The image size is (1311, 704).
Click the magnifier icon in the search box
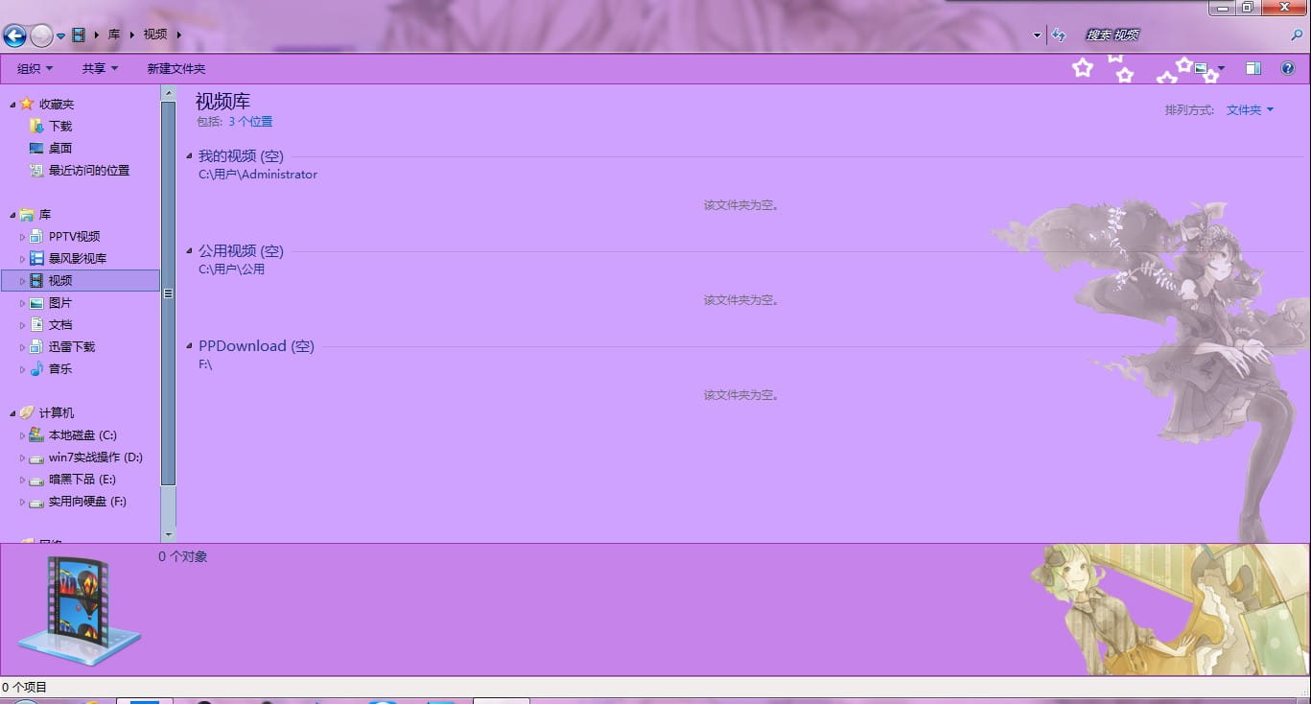coord(1298,35)
